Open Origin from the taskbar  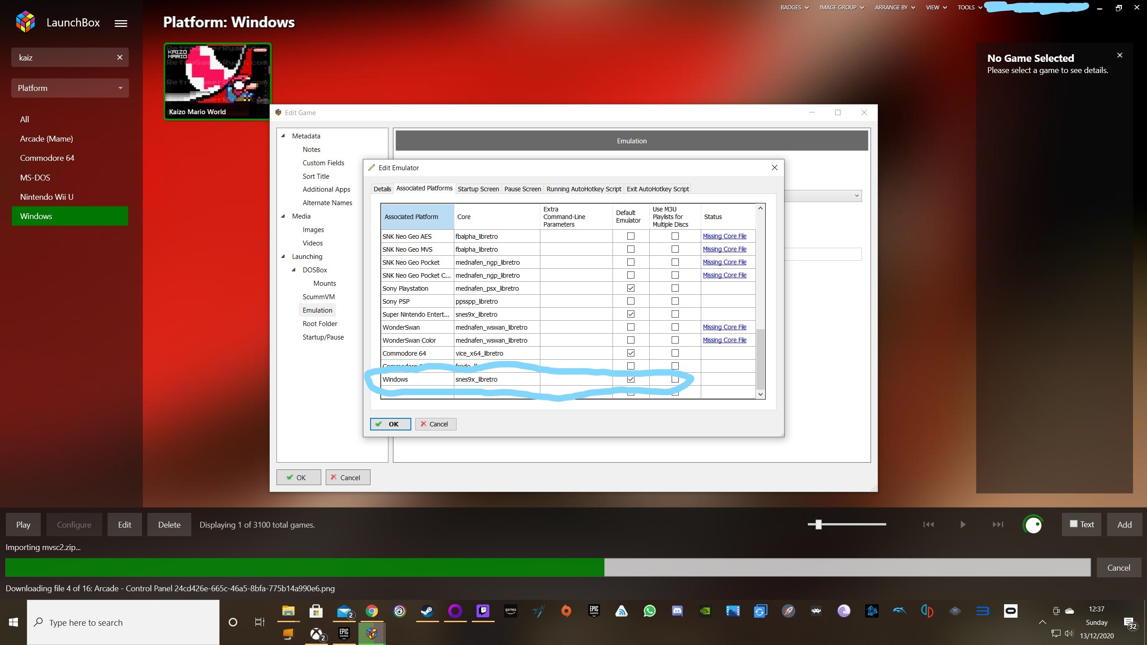click(x=566, y=611)
